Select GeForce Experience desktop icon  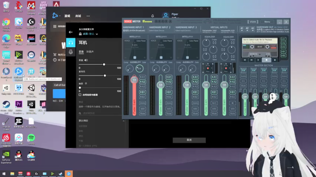click(6, 157)
